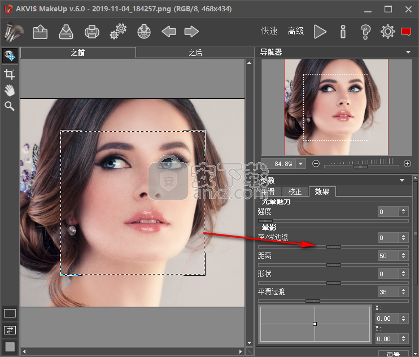Screen dimensions: 419x357
Task: Open help question mark icon
Action: pyautogui.click(x=365, y=32)
